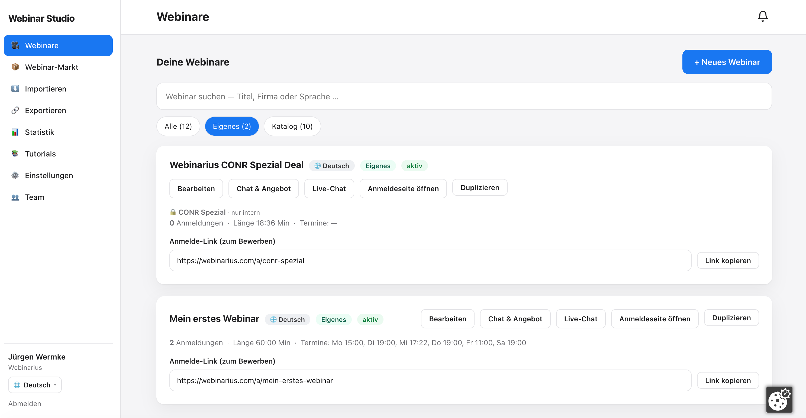Open the Webinare menu item

click(58, 45)
